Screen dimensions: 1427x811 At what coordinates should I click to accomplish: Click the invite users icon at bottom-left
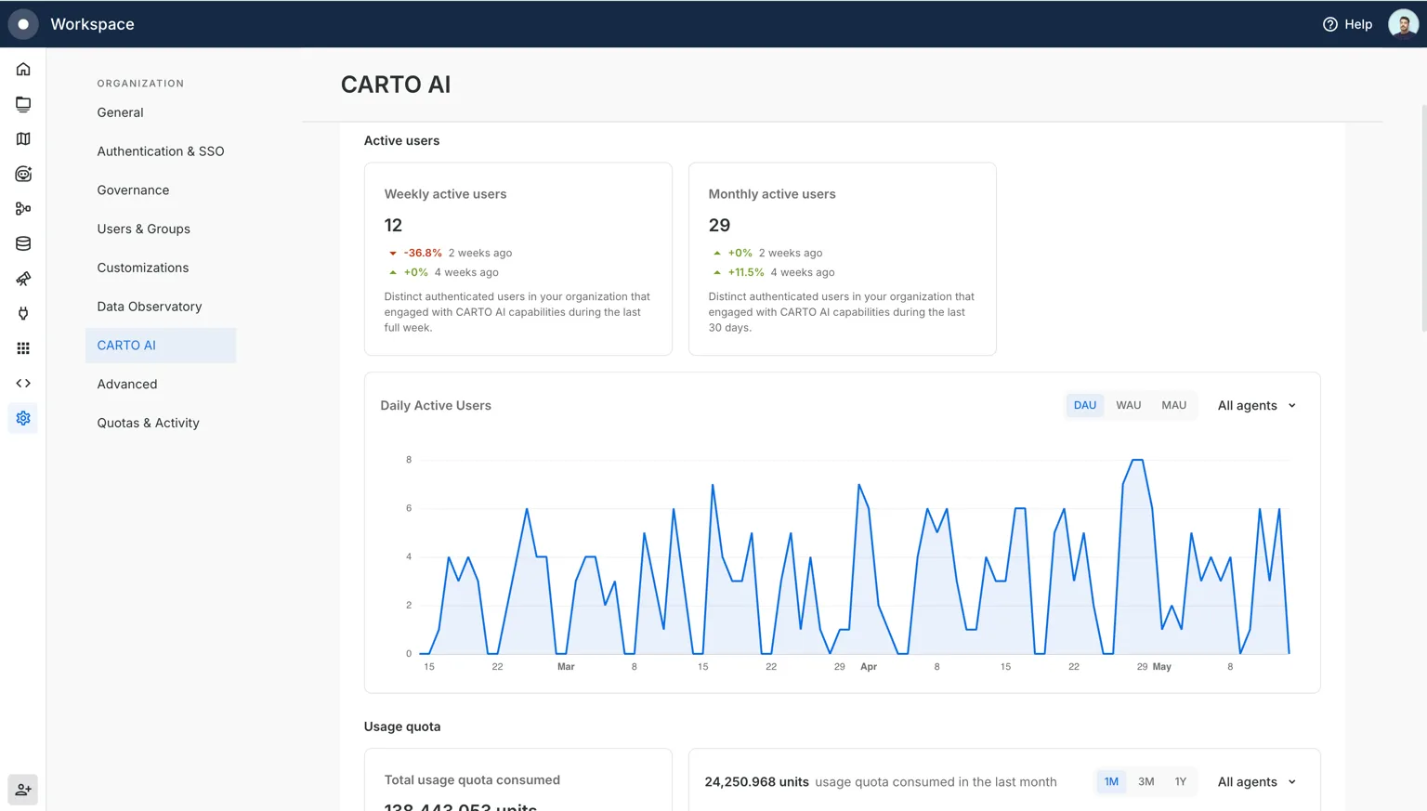pos(23,790)
